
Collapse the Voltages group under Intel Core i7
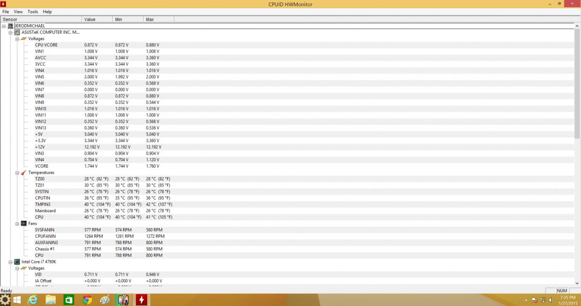point(17,268)
